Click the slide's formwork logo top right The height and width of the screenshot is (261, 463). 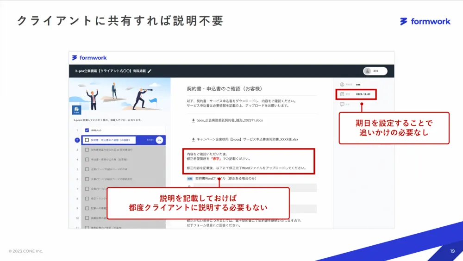(425, 22)
